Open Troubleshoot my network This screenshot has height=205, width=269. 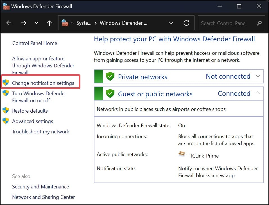pyautogui.click(x=40, y=132)
